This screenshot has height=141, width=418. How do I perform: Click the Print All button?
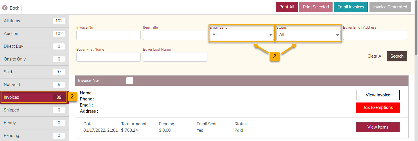pyautogui.click(x=287, y=7)
